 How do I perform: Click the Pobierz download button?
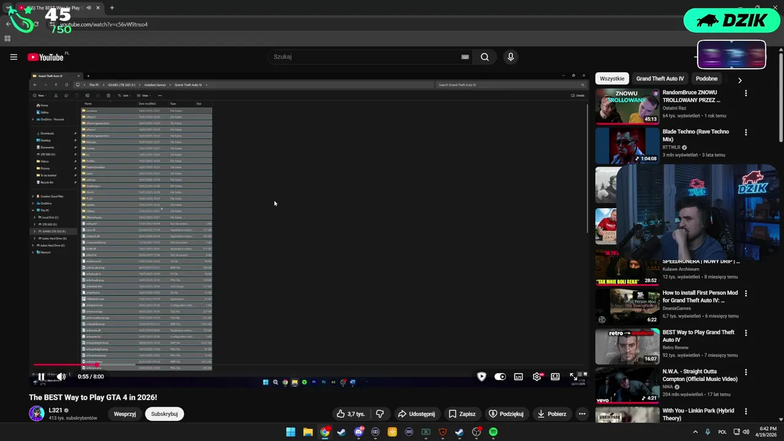coord(551,414)
